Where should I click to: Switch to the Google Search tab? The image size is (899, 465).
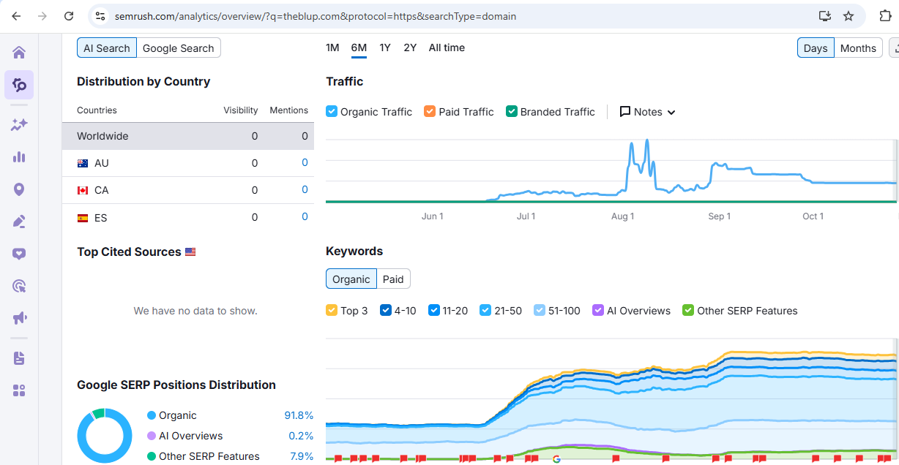(x=178, y=48)
